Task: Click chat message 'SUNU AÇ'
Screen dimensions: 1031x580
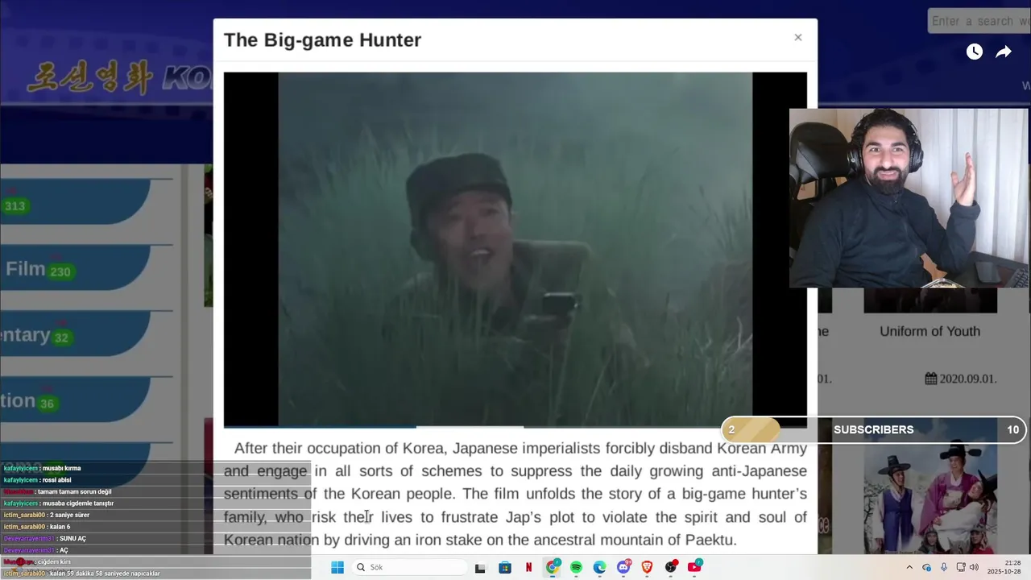Action: 72,539
